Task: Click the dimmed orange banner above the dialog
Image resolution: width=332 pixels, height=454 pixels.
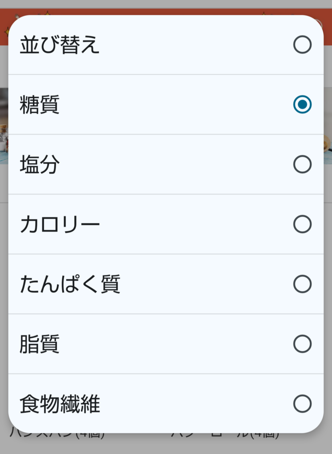Action: click(x=166, y=12)
